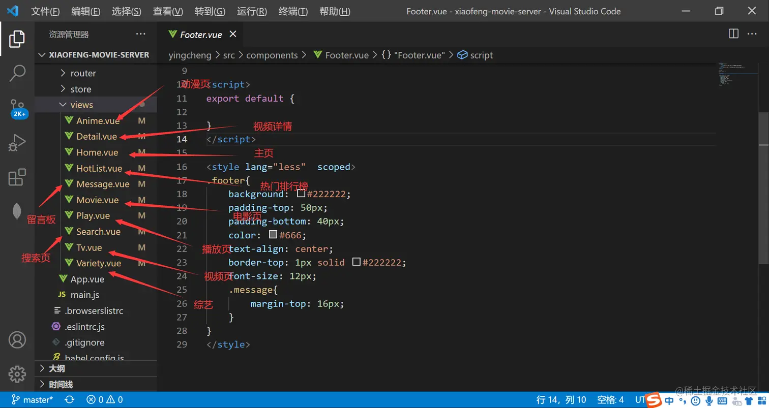Split the editor to the right

click(x=733, y=34)
